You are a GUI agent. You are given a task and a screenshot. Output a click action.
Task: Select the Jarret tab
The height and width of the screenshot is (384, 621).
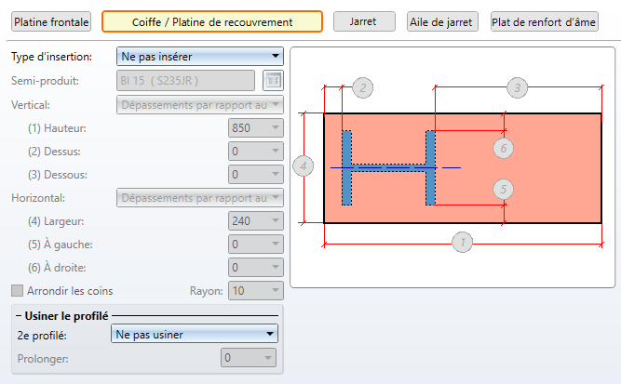(x=364, y=21)
